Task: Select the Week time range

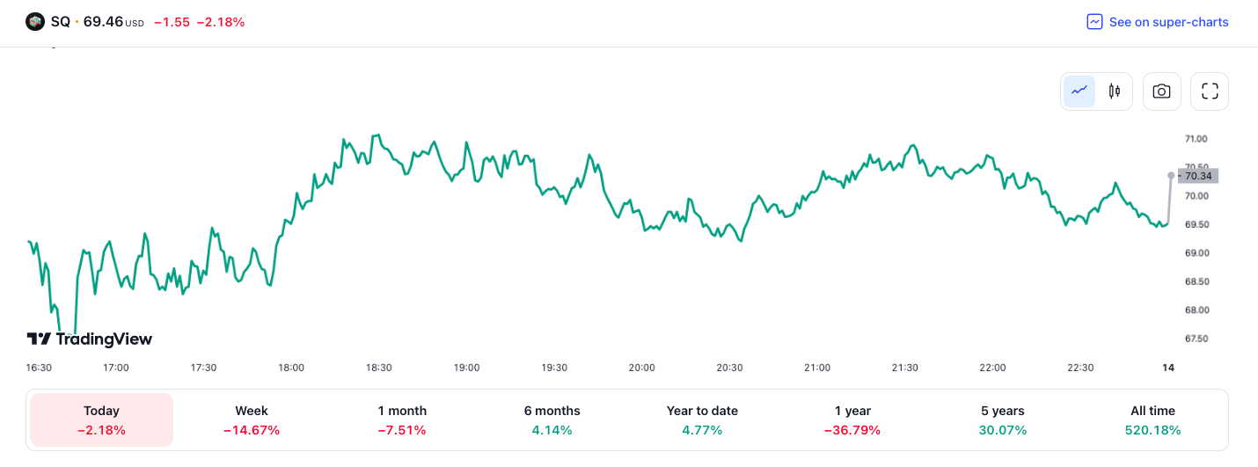Action: click(252, 420)
